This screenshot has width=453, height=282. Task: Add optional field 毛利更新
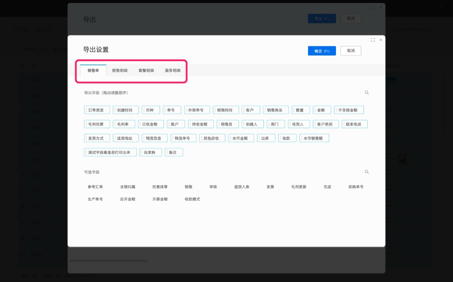[x=299, y=187]
